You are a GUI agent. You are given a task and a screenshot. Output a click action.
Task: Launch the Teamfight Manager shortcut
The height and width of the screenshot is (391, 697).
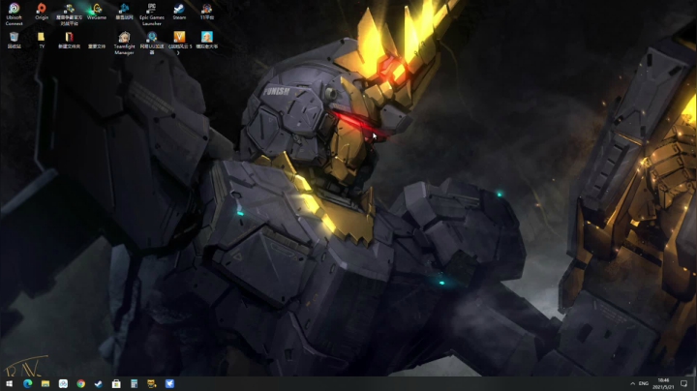point(124,44)
